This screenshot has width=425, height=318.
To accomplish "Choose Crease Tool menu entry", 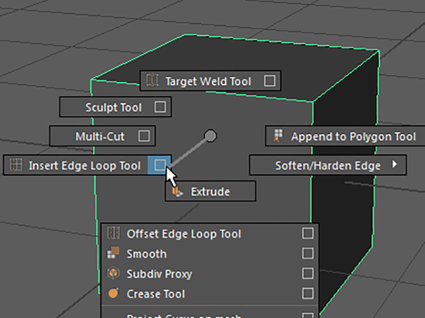I will [210, 293].
